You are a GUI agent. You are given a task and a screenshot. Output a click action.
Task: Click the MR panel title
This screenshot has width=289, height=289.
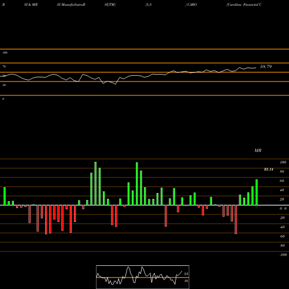258,150
